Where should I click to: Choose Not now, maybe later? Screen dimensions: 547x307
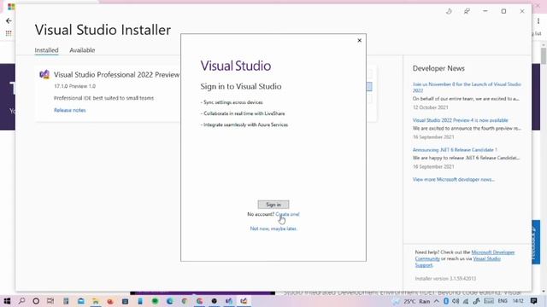coord(273,229)
